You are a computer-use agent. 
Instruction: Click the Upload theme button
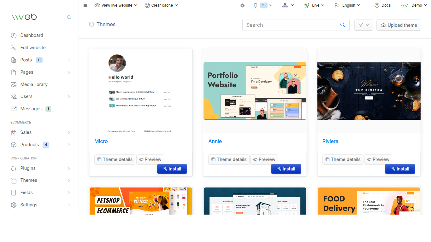coord(399,25)
